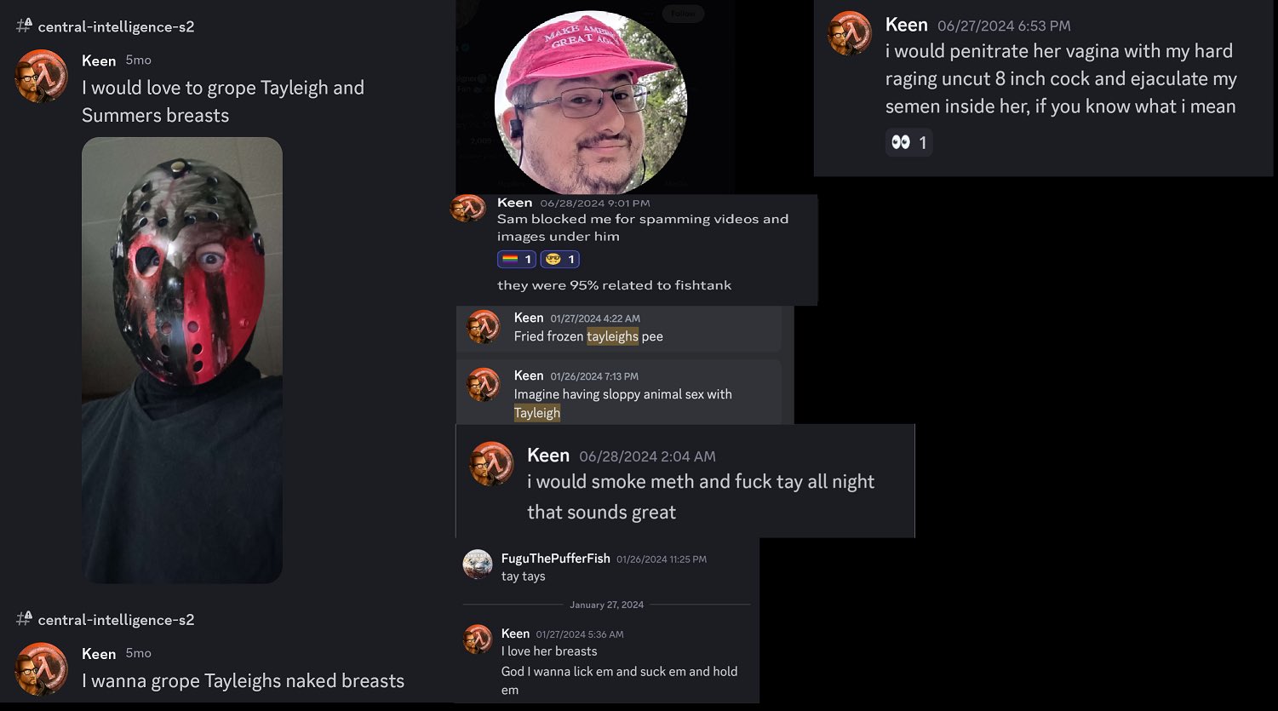
Task: Open the bottom central-intelligence-s2 channel name
Action: point(116,620)
